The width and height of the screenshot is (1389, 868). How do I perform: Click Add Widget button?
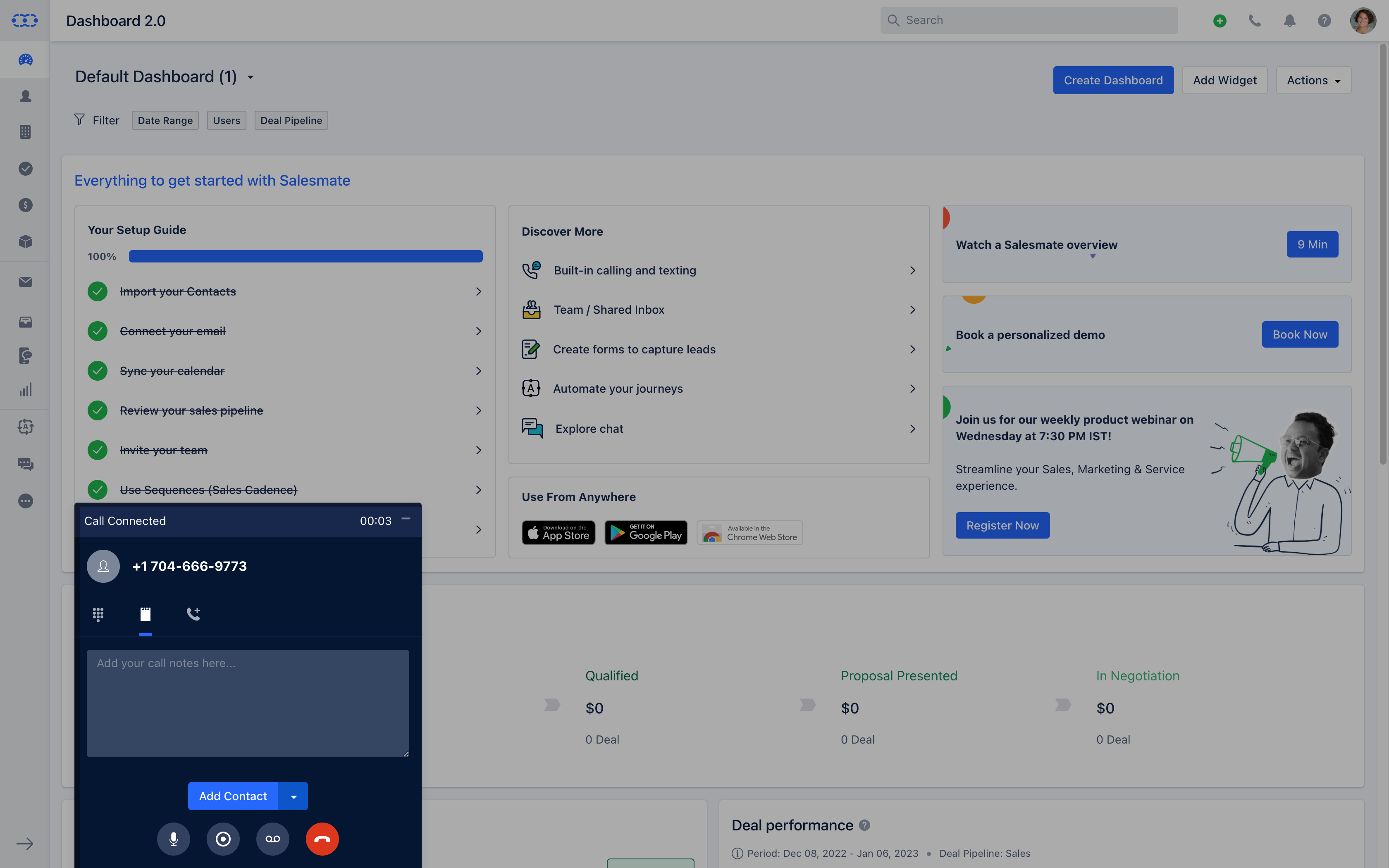click(x=1224, y=80)
